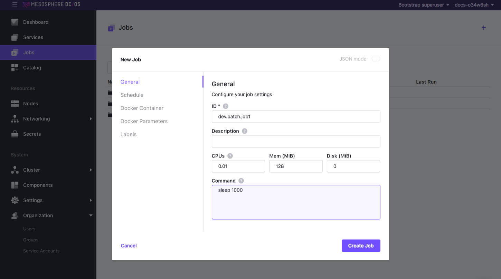Click the Catalog sidebar icon
Viewport: 501px width, 279px height.
pos(15,68)
